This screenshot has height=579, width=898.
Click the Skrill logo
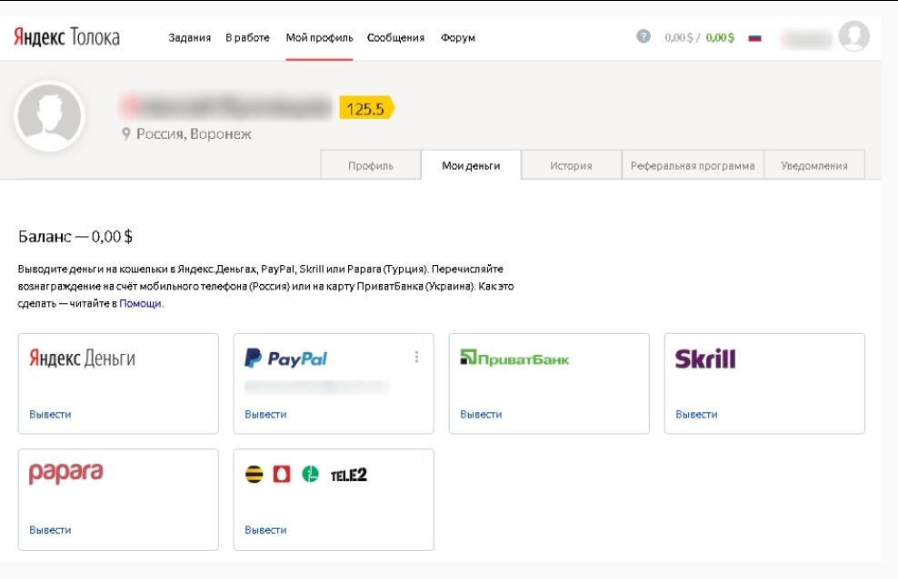(x=705, y=358)
